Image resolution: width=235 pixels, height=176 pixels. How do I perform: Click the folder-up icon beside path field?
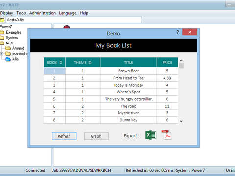[x=2, y=20]
